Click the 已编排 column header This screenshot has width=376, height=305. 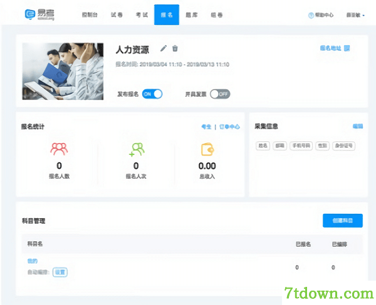pyautogui.click(x=339, y=244)
